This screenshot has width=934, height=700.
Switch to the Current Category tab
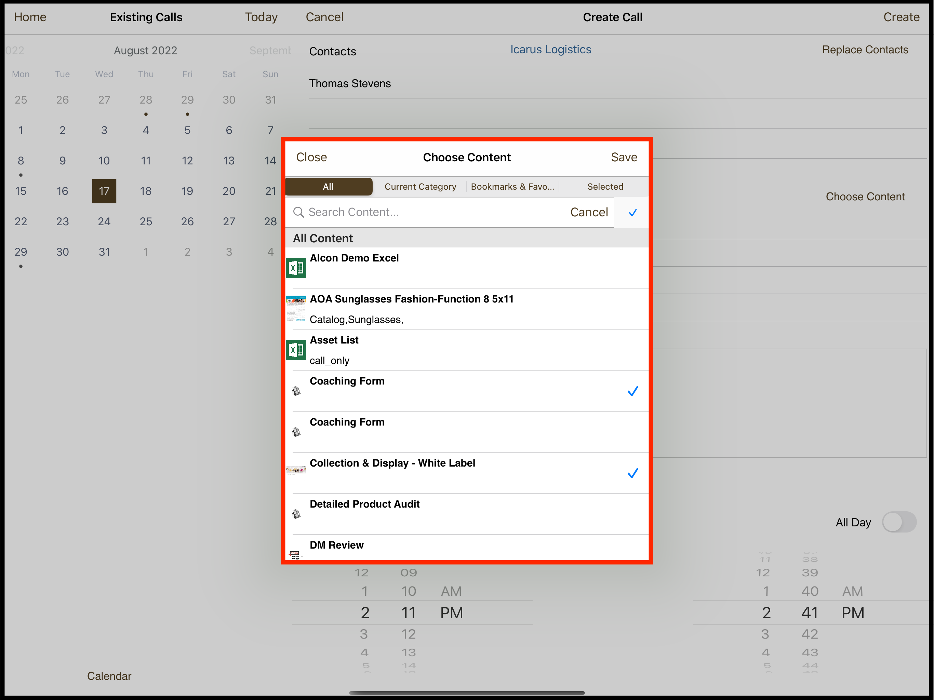(x=420, y=187)
